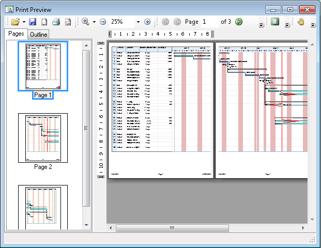Screen dimensions: 321x248
Task: Expand the Open icon dropdown arrow
Action: (24, 22)
